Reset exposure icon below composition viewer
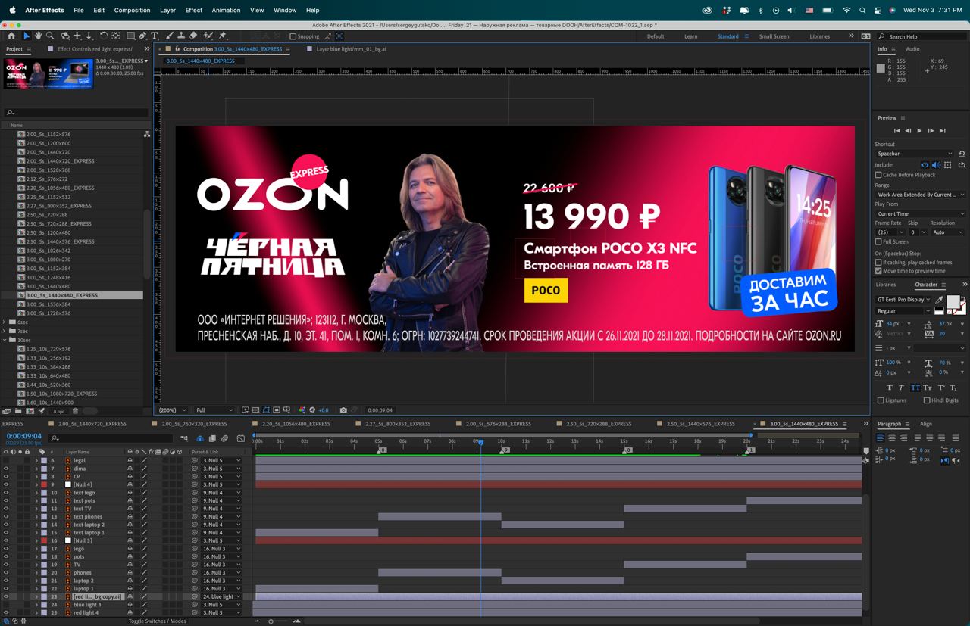The height and width of the screenshot is (626, 970). (312, 410)
